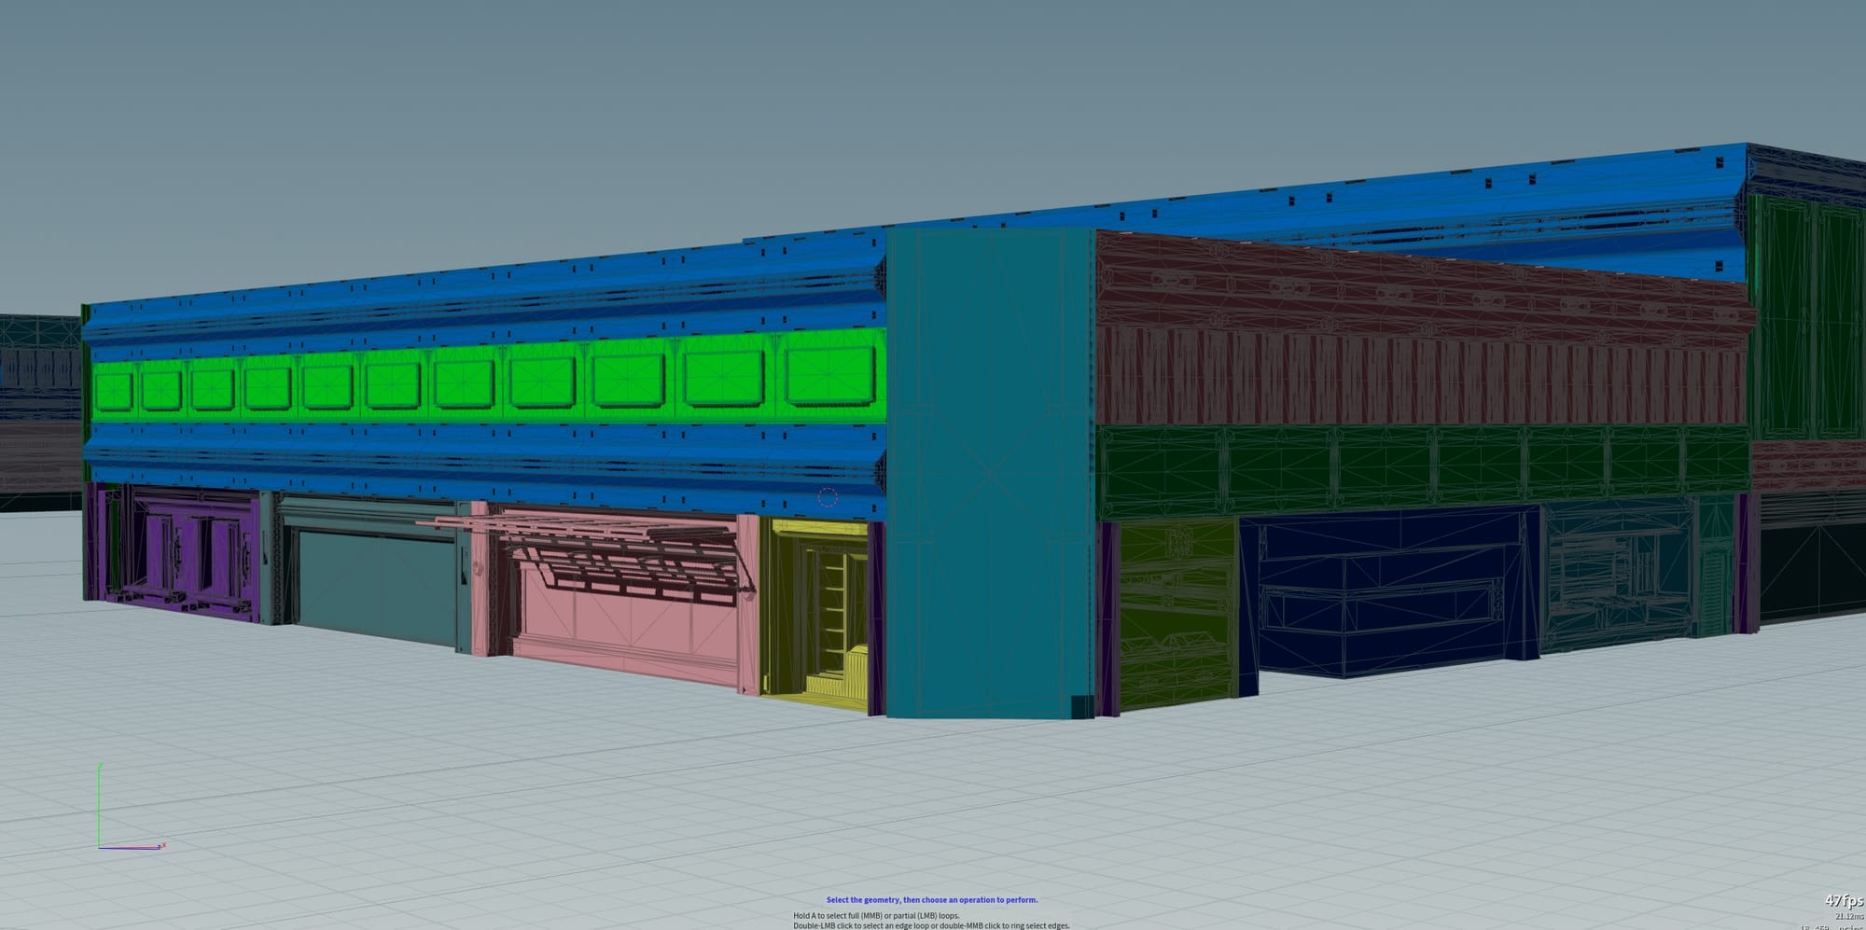Viewport: 1866px width, 930px height.
Task: Click the leftmost bright green window panel
Action: 114,388
